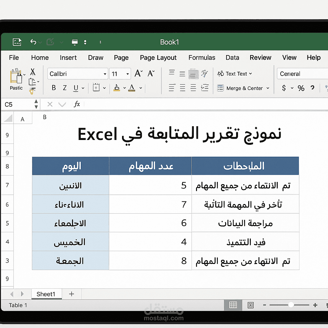
Task: Click the Copy icon
Action: [x=32, y=82]
